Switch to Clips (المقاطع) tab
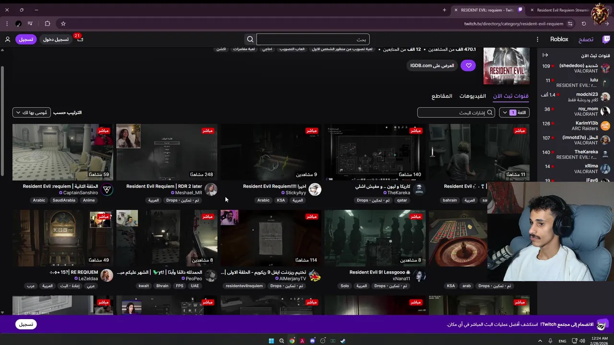This screenshot has height=345, width=614. (442, 96)
